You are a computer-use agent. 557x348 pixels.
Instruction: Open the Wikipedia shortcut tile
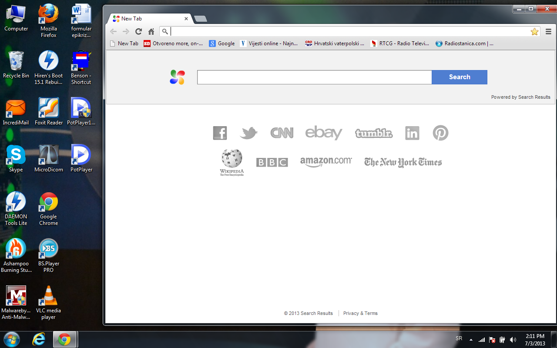[x=232, y=162]
